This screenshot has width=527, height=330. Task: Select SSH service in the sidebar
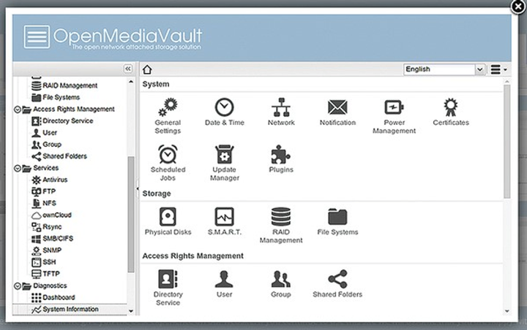pos(44,262)
